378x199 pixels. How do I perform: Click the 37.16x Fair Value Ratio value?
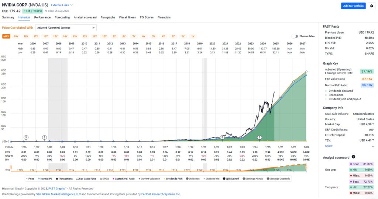(x=367, y=79)
